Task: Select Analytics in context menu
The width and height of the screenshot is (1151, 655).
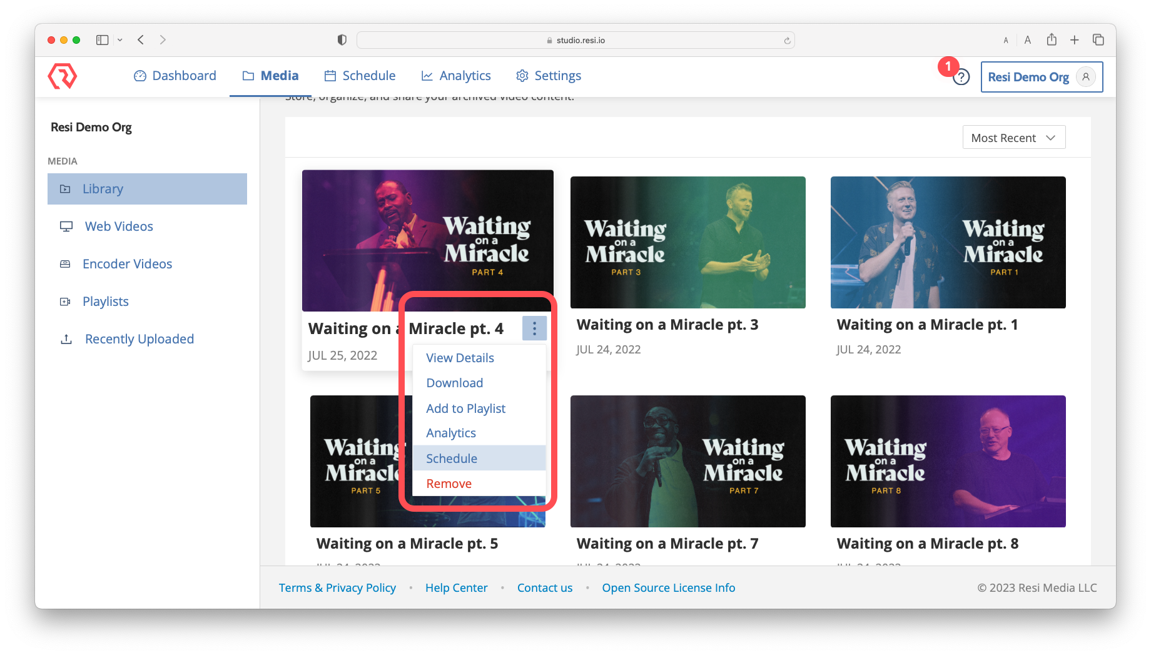Action: [x=479, y=433]
